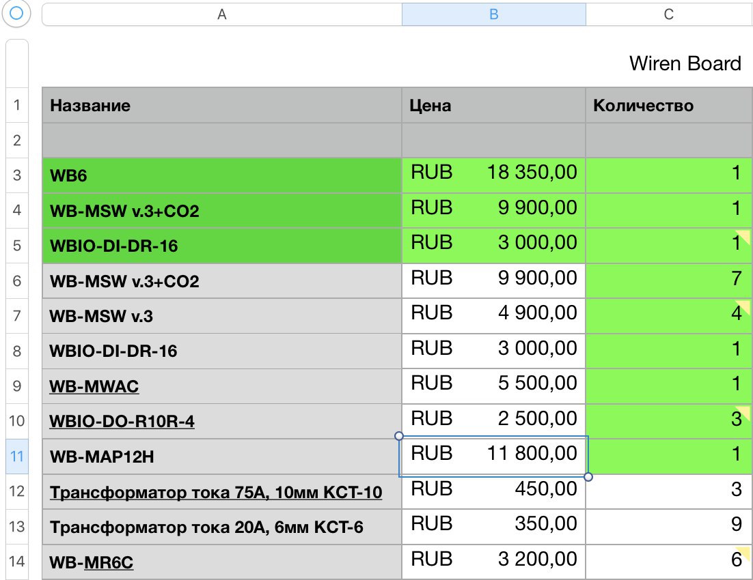Select the 450,00 price cell
This screenshot has height=580, width=753.
(493, 492)
